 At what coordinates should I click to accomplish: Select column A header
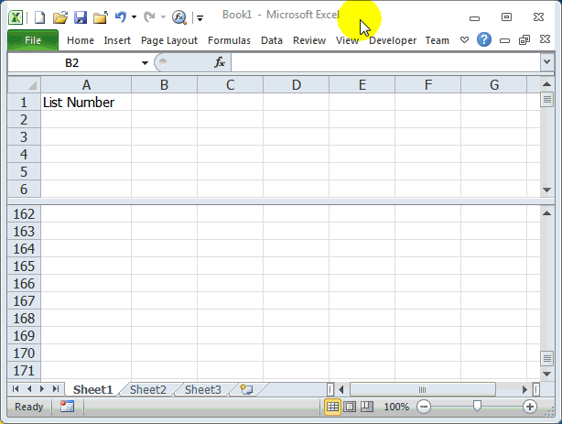86,85
